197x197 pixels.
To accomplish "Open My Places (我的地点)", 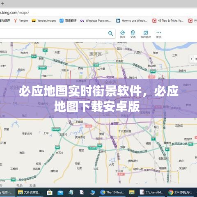I will (x=146, y=34).
